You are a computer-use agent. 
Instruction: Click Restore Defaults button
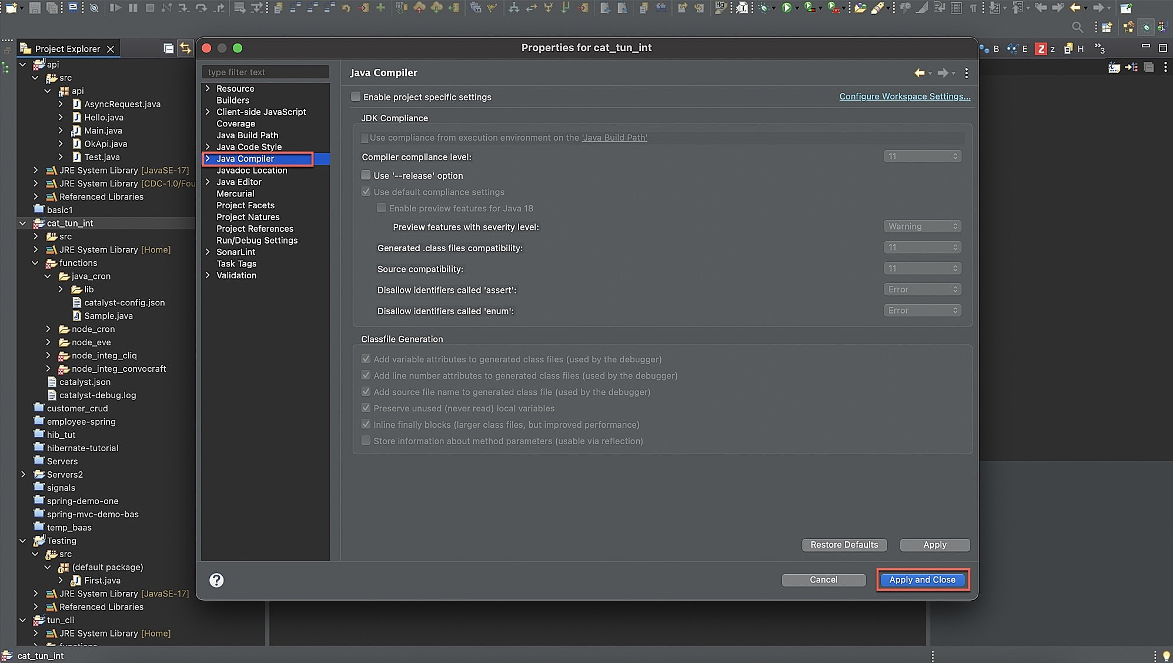click(844, 545)
